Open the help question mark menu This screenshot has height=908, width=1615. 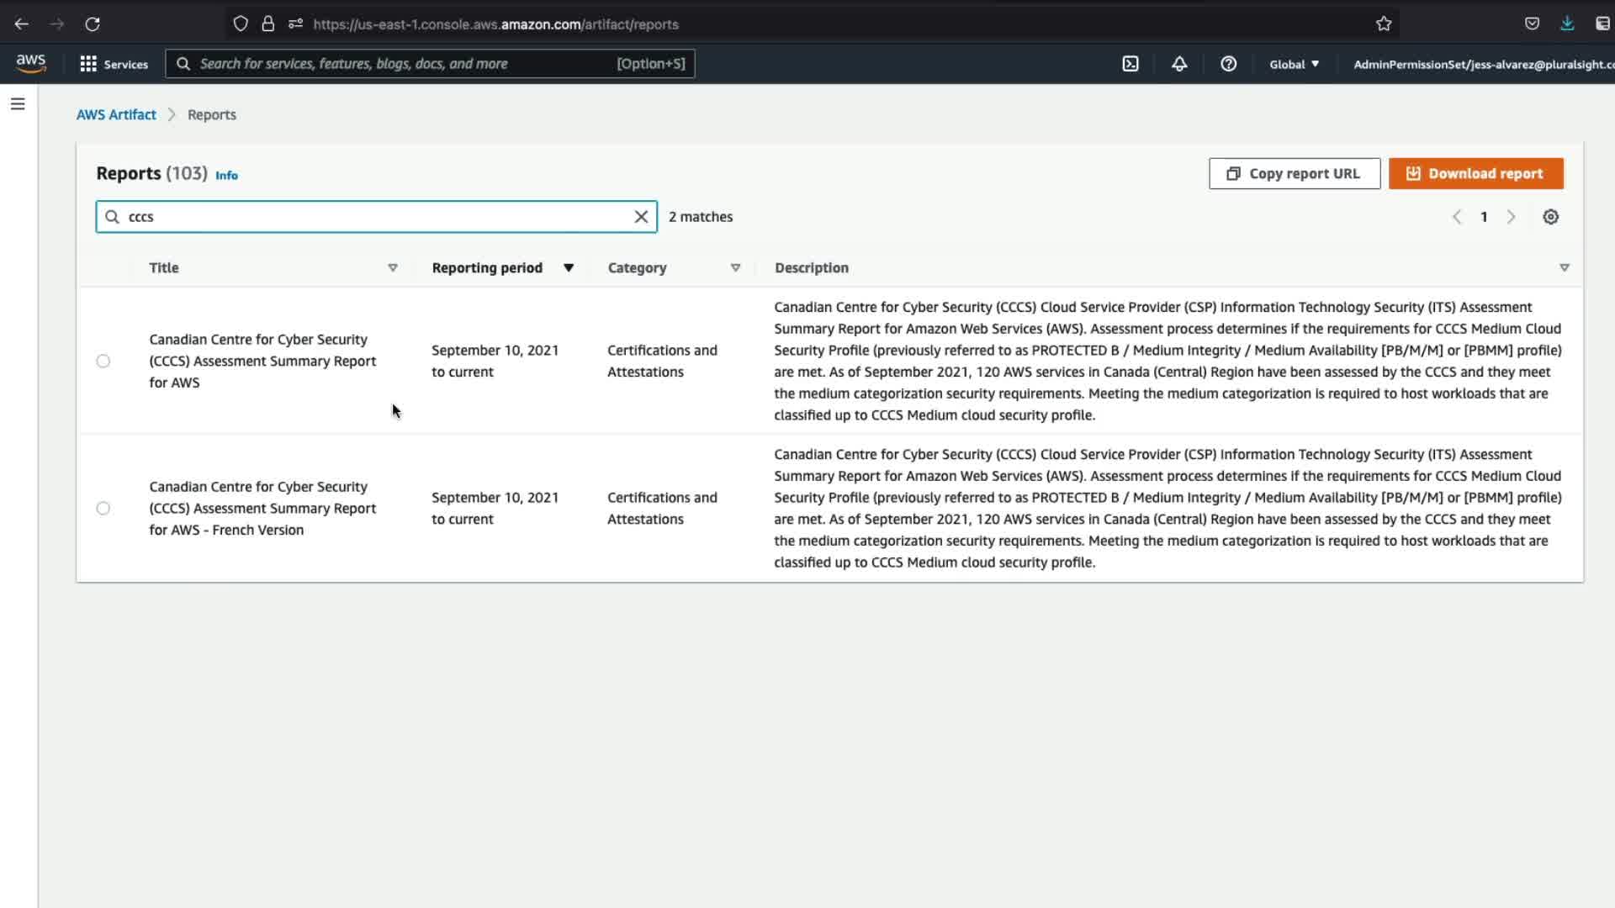1228,64
